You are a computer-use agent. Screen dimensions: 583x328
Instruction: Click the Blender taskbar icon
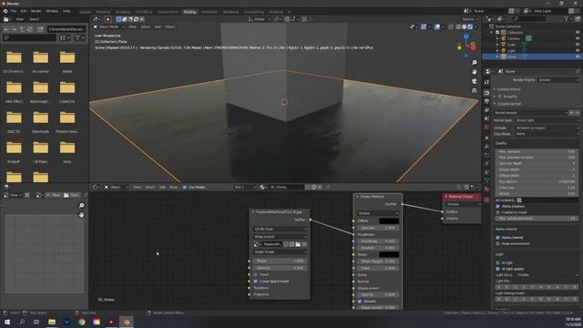pos(127,322)
